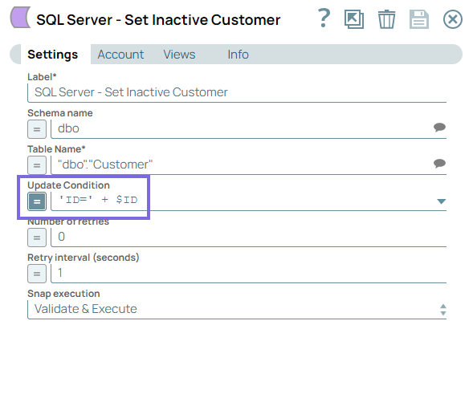This screenshot has width=473, height=394.
Task: Open the help question mark icon
Action: (x=324, y=18)
